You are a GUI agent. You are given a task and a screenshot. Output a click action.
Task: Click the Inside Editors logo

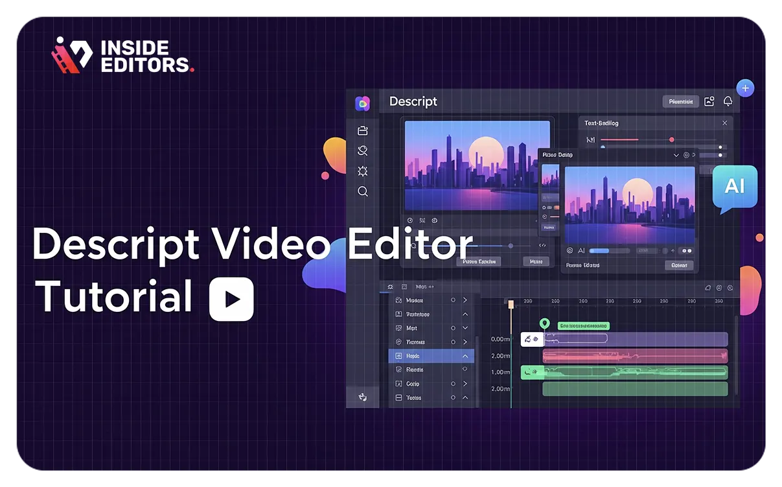[123, 56]
